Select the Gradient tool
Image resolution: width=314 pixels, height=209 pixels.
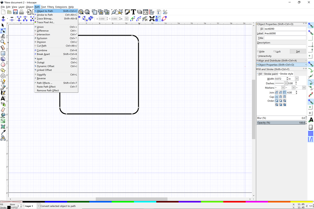[x=3, y=121]
